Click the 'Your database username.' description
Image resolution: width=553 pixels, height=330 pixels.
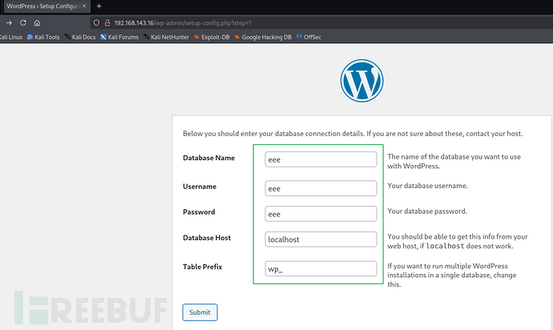coord(427,186)
